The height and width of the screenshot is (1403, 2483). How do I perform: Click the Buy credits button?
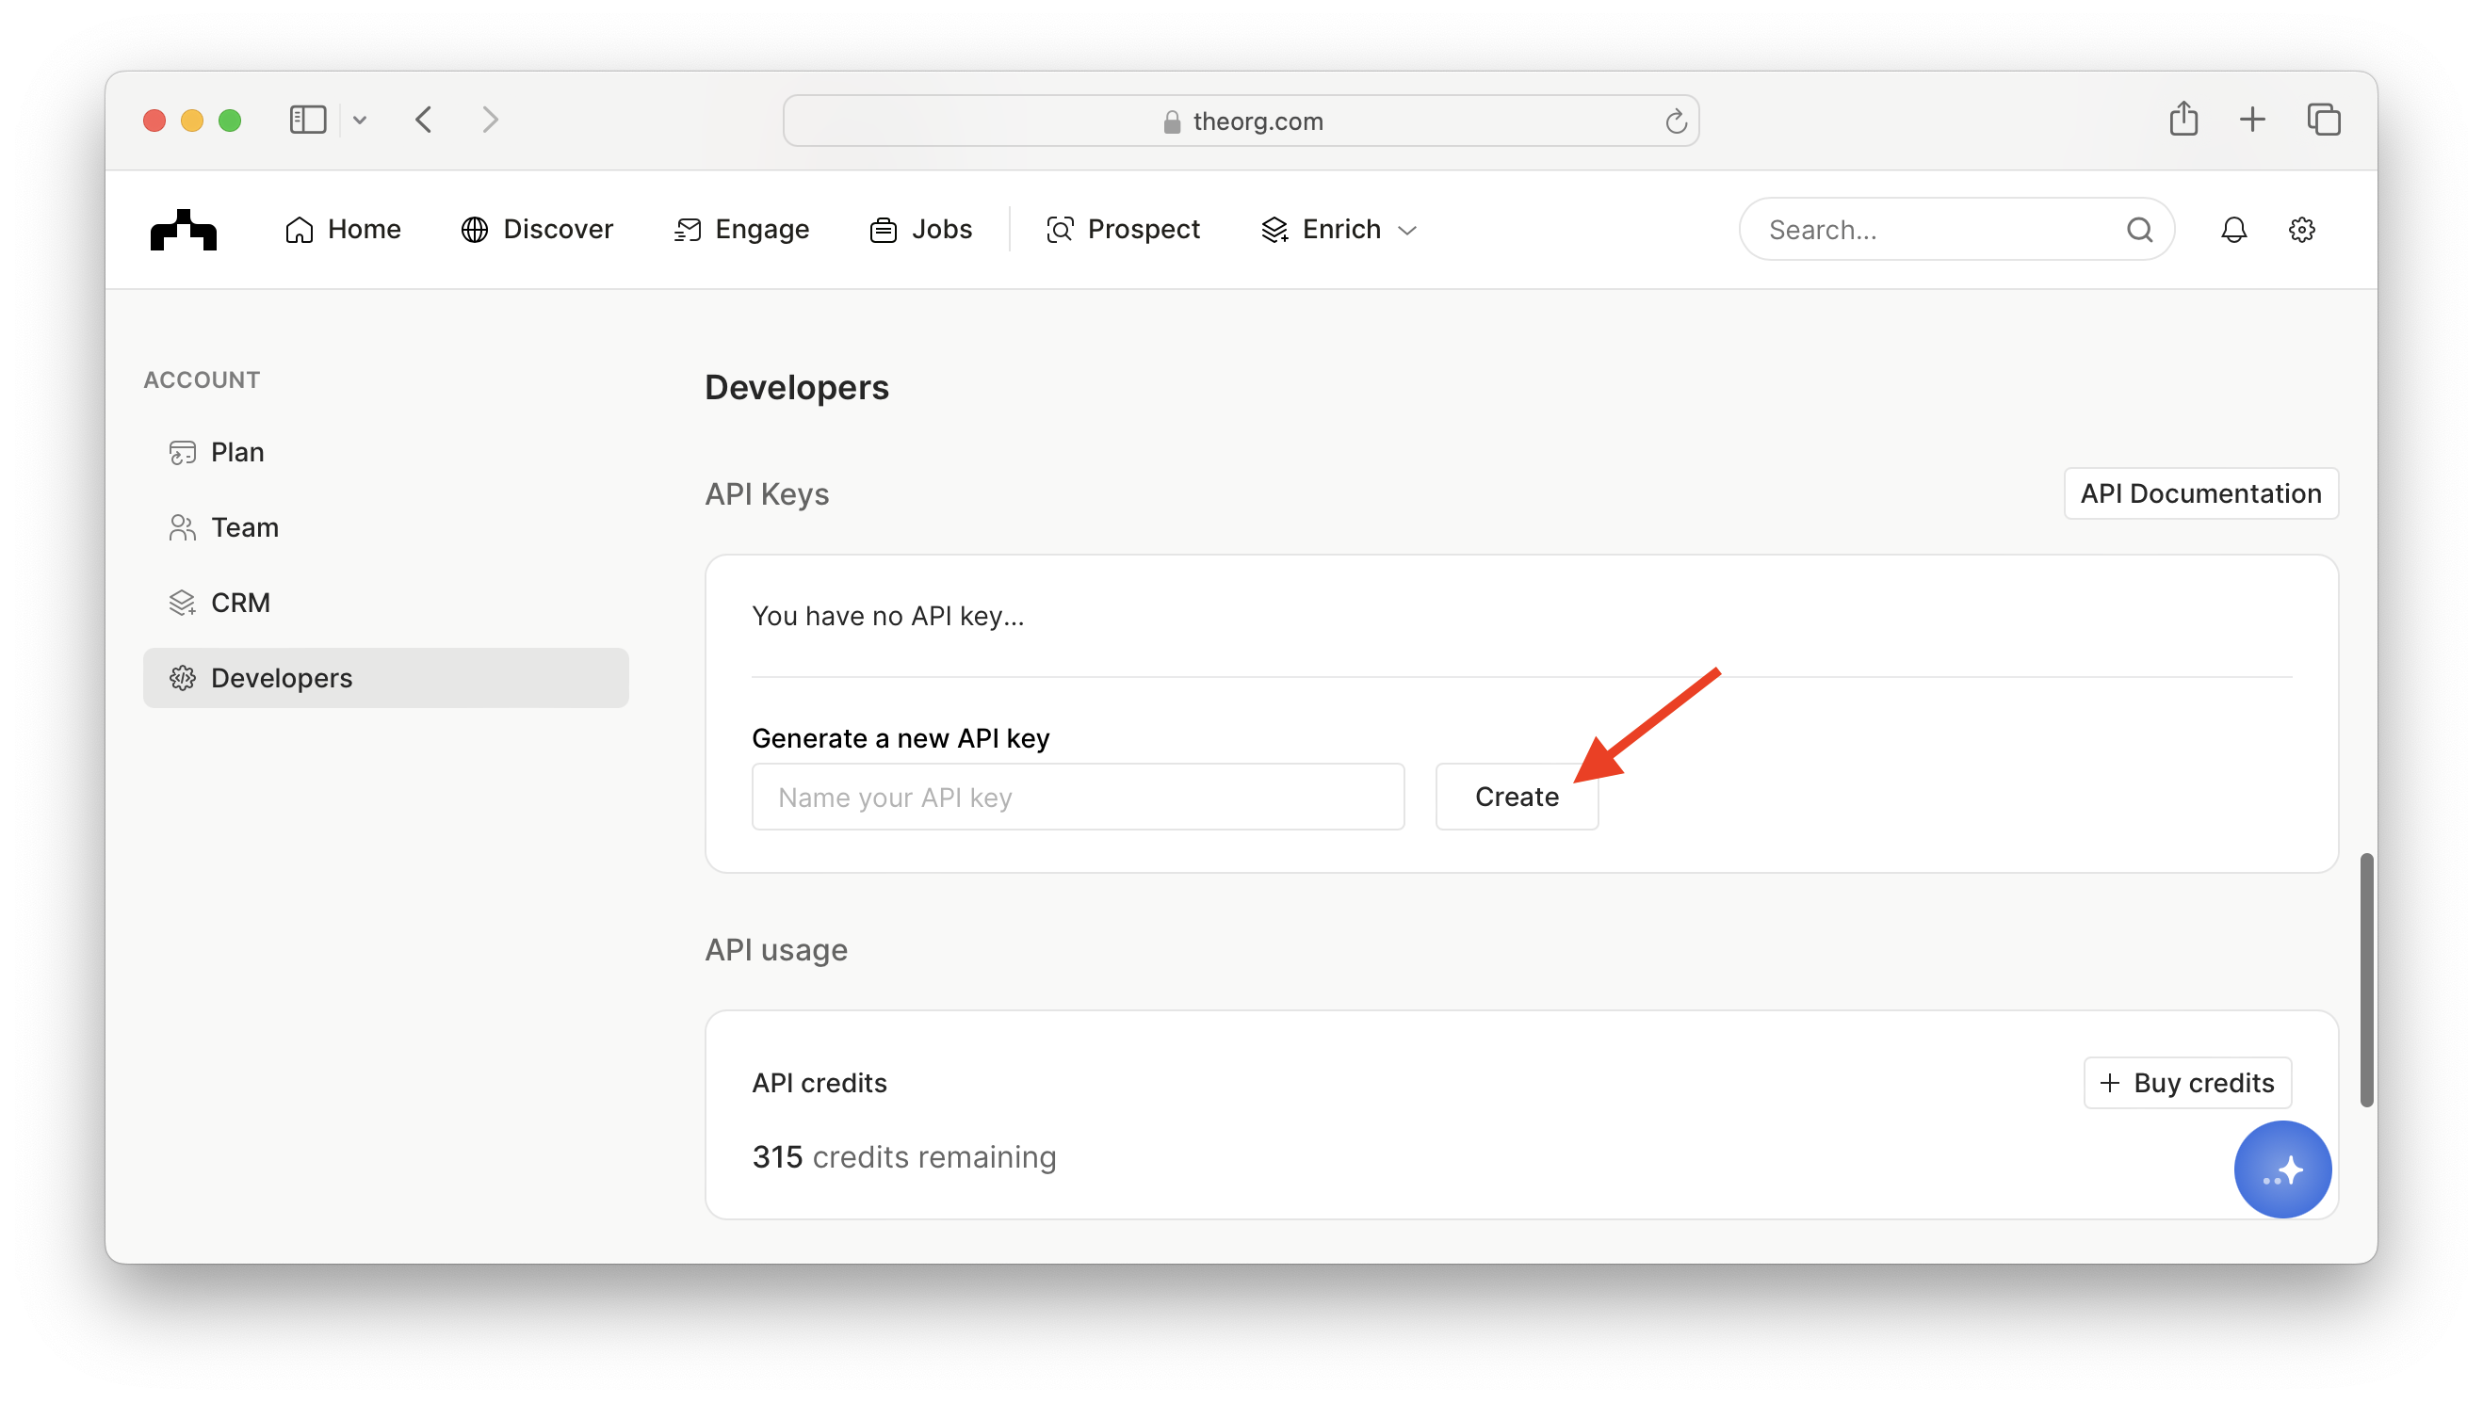pos(2187,1082)
